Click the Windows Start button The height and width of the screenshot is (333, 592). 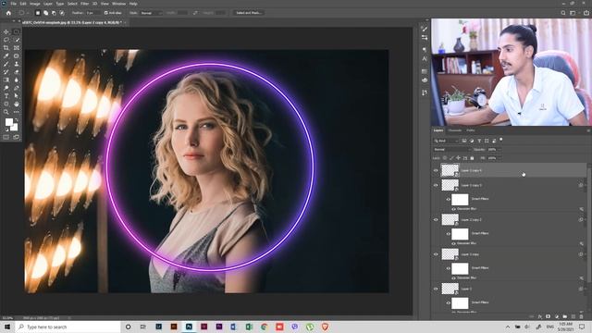(7, 327)
